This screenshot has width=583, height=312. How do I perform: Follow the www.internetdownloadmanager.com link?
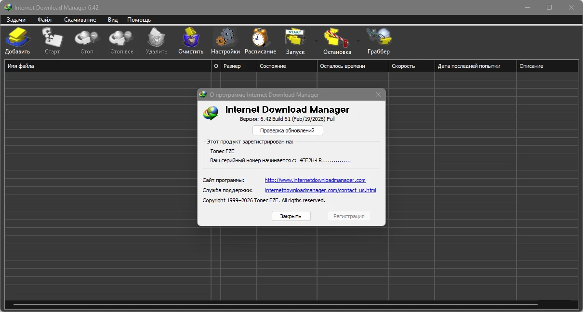tap(315, 180)
